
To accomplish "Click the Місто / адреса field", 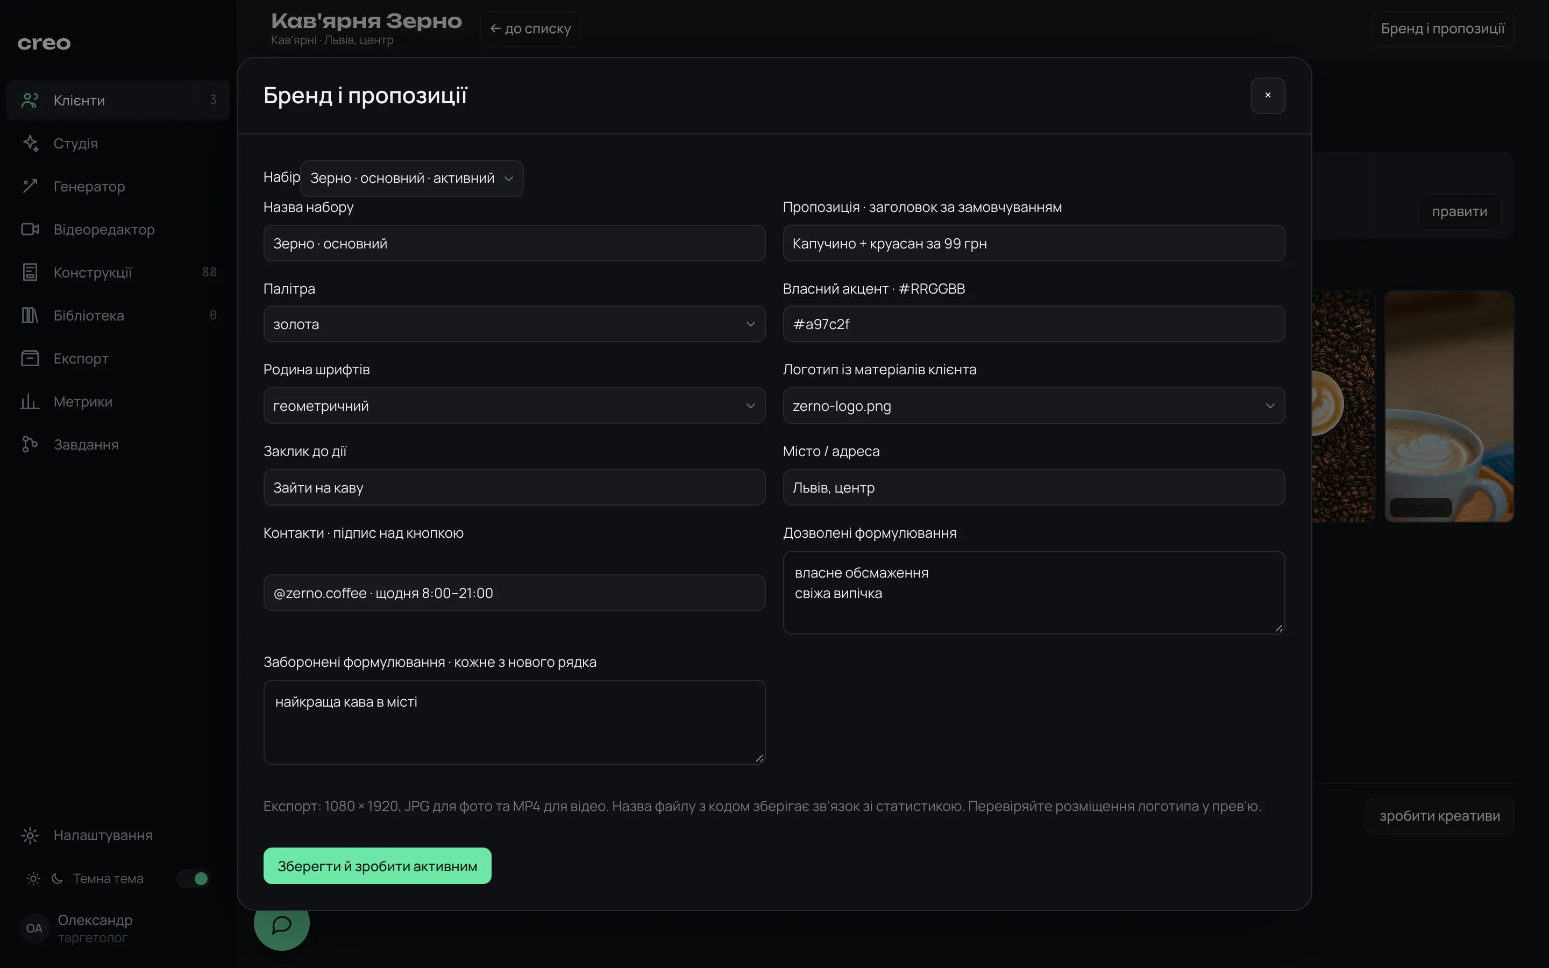I will pyautogui.click(x=1034, y=487).
